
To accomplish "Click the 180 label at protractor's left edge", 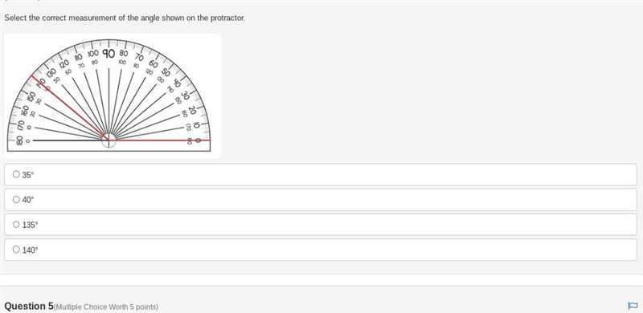I will coord(19,140).
